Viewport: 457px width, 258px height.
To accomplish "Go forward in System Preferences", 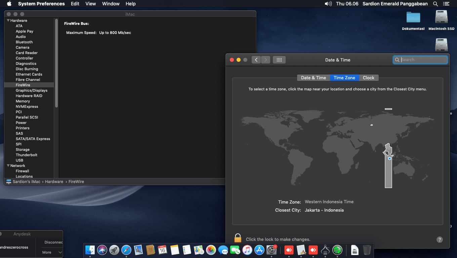I will [265, 60].
